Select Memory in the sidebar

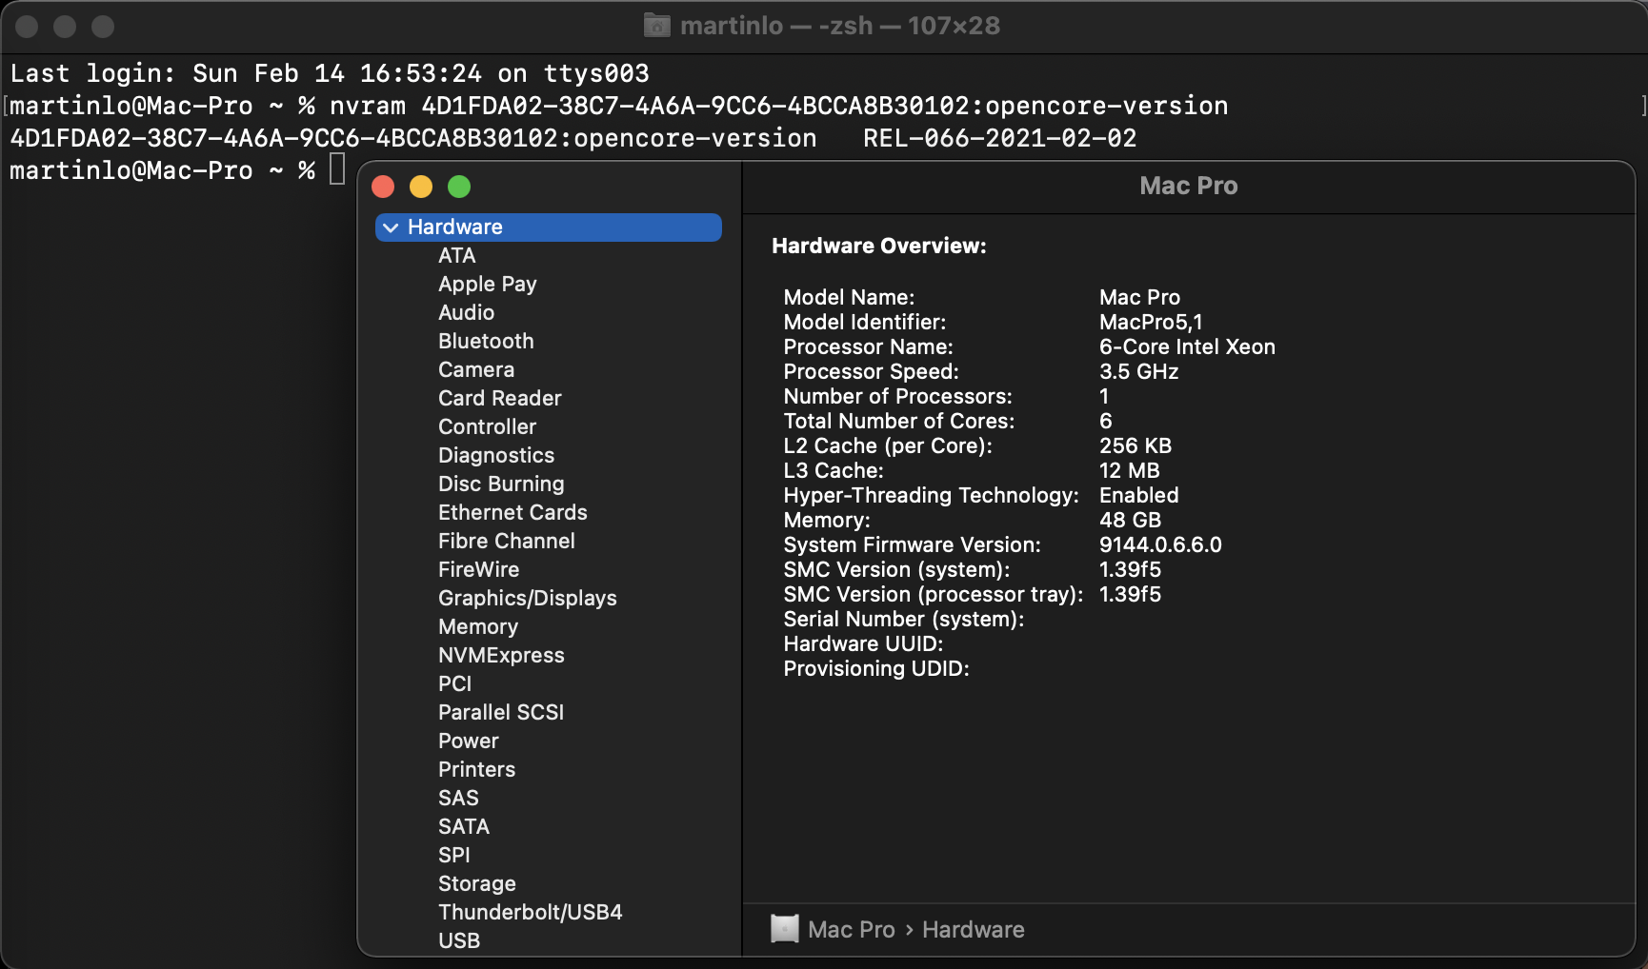(x=477, y=627)
